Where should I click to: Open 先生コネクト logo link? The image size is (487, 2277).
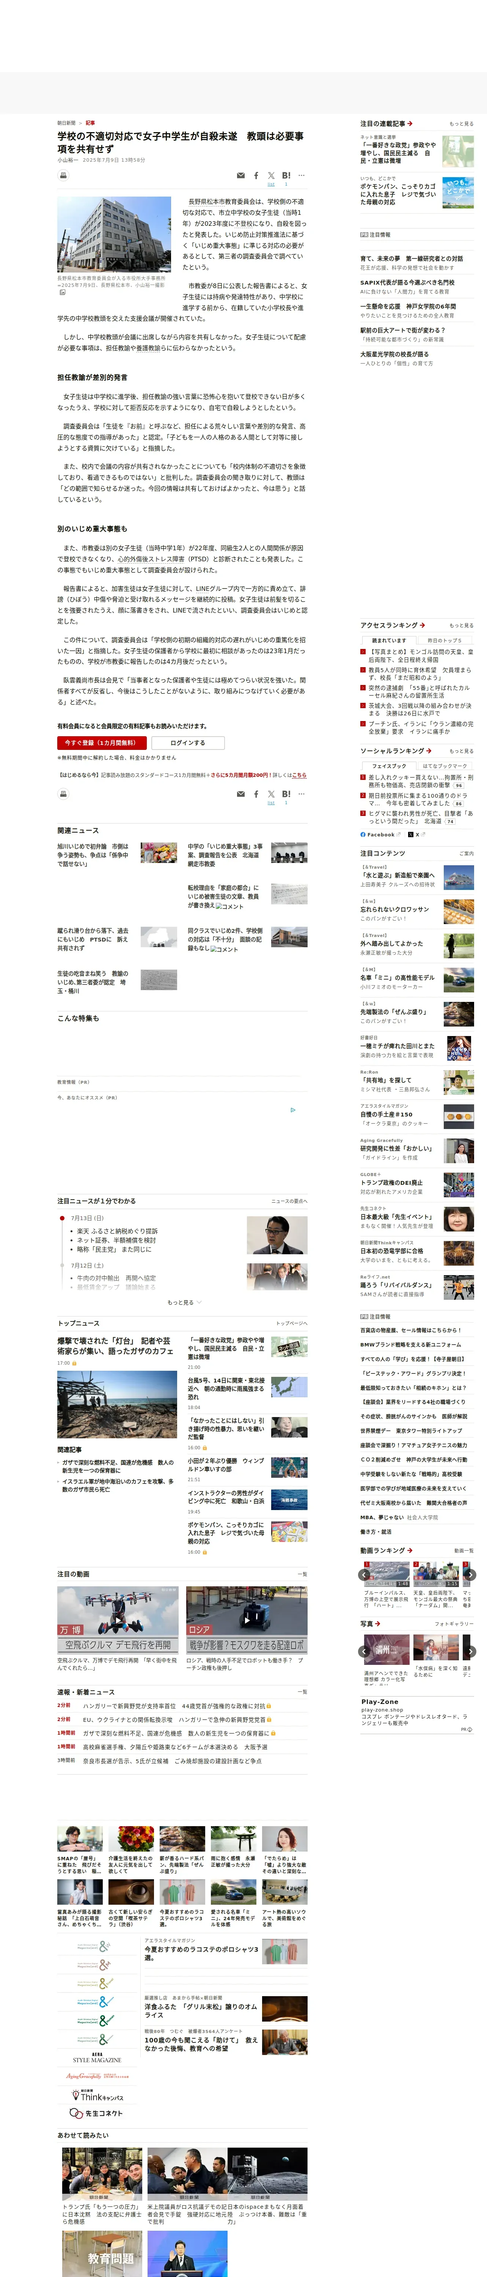[x=96, y=2113]
